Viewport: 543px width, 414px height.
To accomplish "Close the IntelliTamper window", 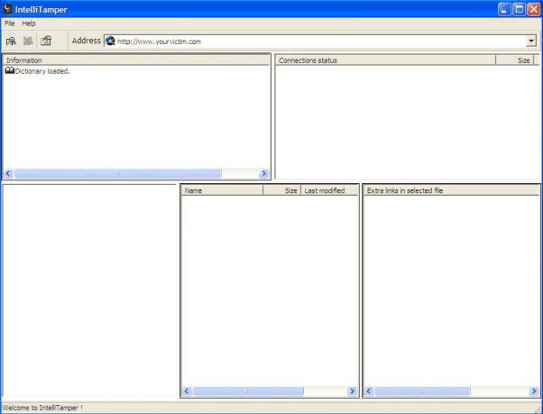I will point(533,9).
